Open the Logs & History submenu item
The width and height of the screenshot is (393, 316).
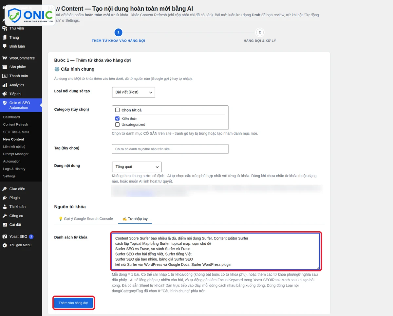tap(14, 169)
